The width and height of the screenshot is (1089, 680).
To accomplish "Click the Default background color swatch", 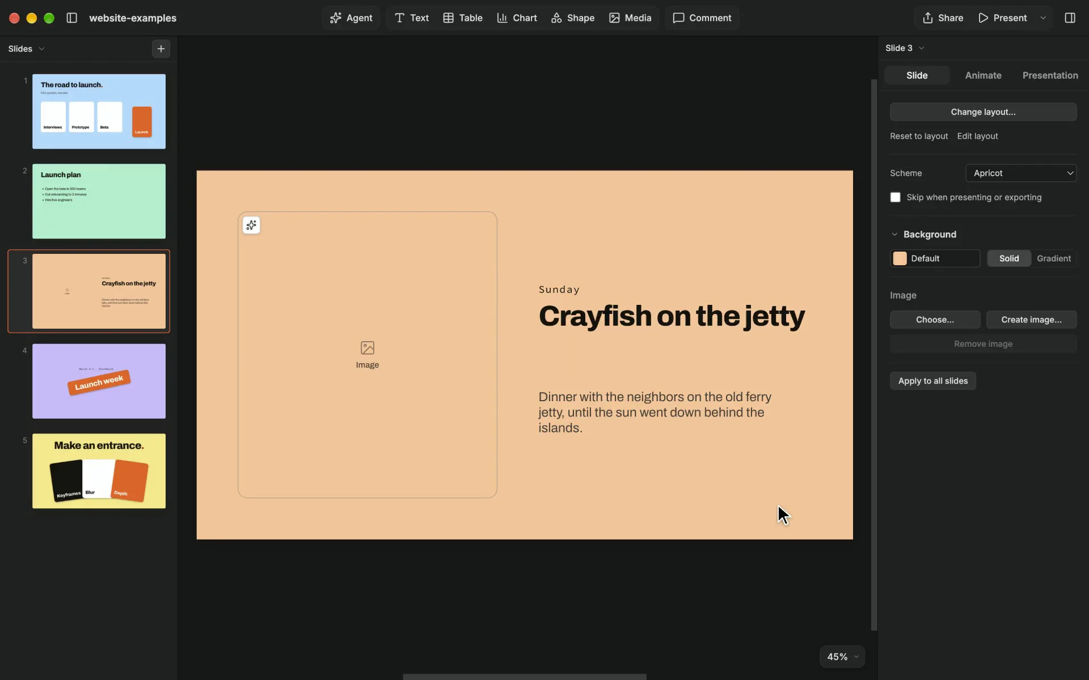I will 900,258.
